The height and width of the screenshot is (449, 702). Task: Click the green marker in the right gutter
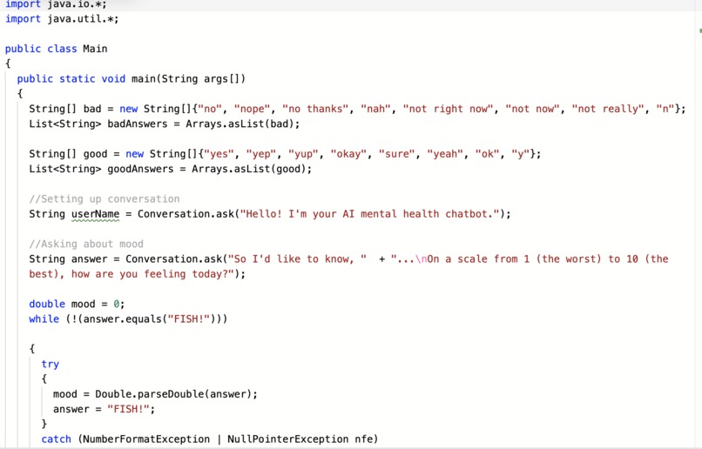(x=700, y=30)
